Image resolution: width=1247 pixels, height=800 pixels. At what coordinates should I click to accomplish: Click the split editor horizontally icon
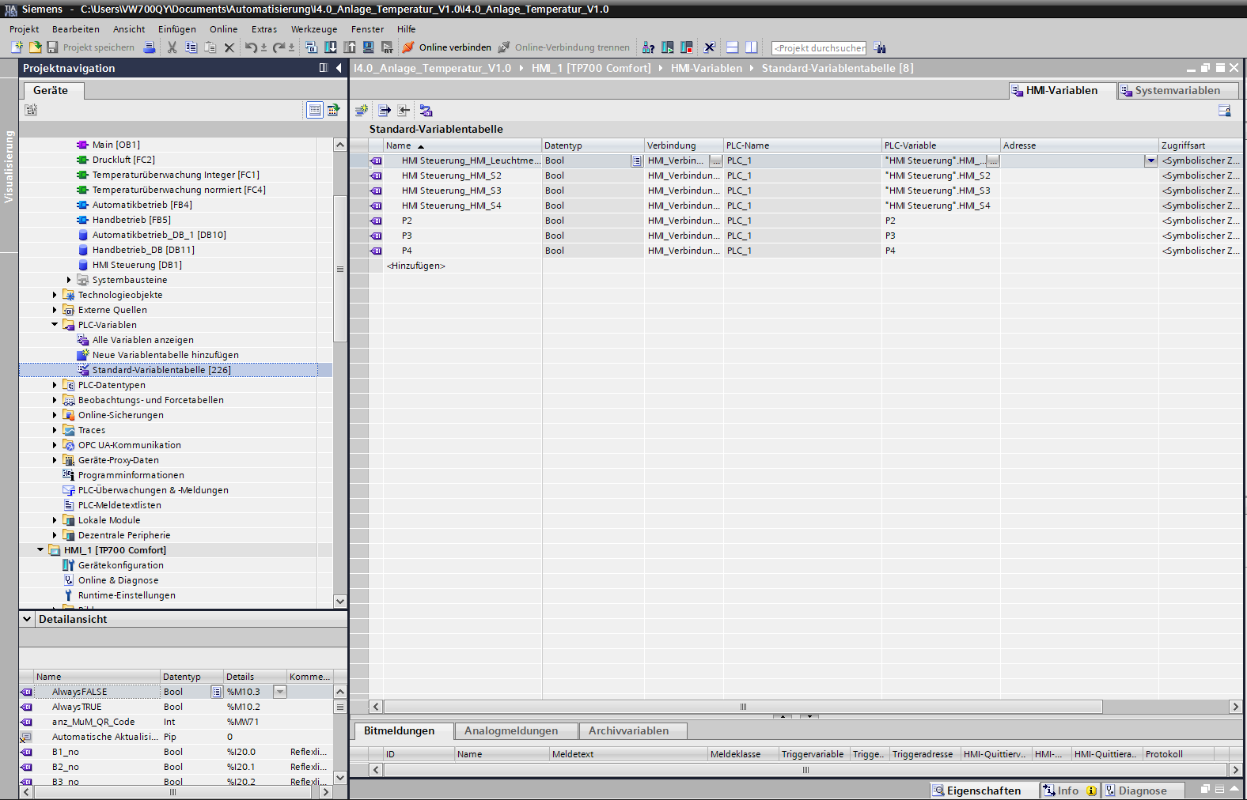tap(733, 47)
